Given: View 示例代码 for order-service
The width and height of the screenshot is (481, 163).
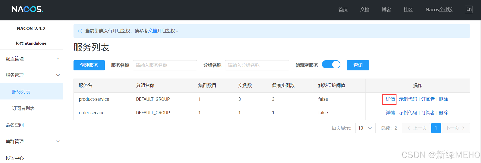Looking at the screenshot, I should [x=408, y=113].
